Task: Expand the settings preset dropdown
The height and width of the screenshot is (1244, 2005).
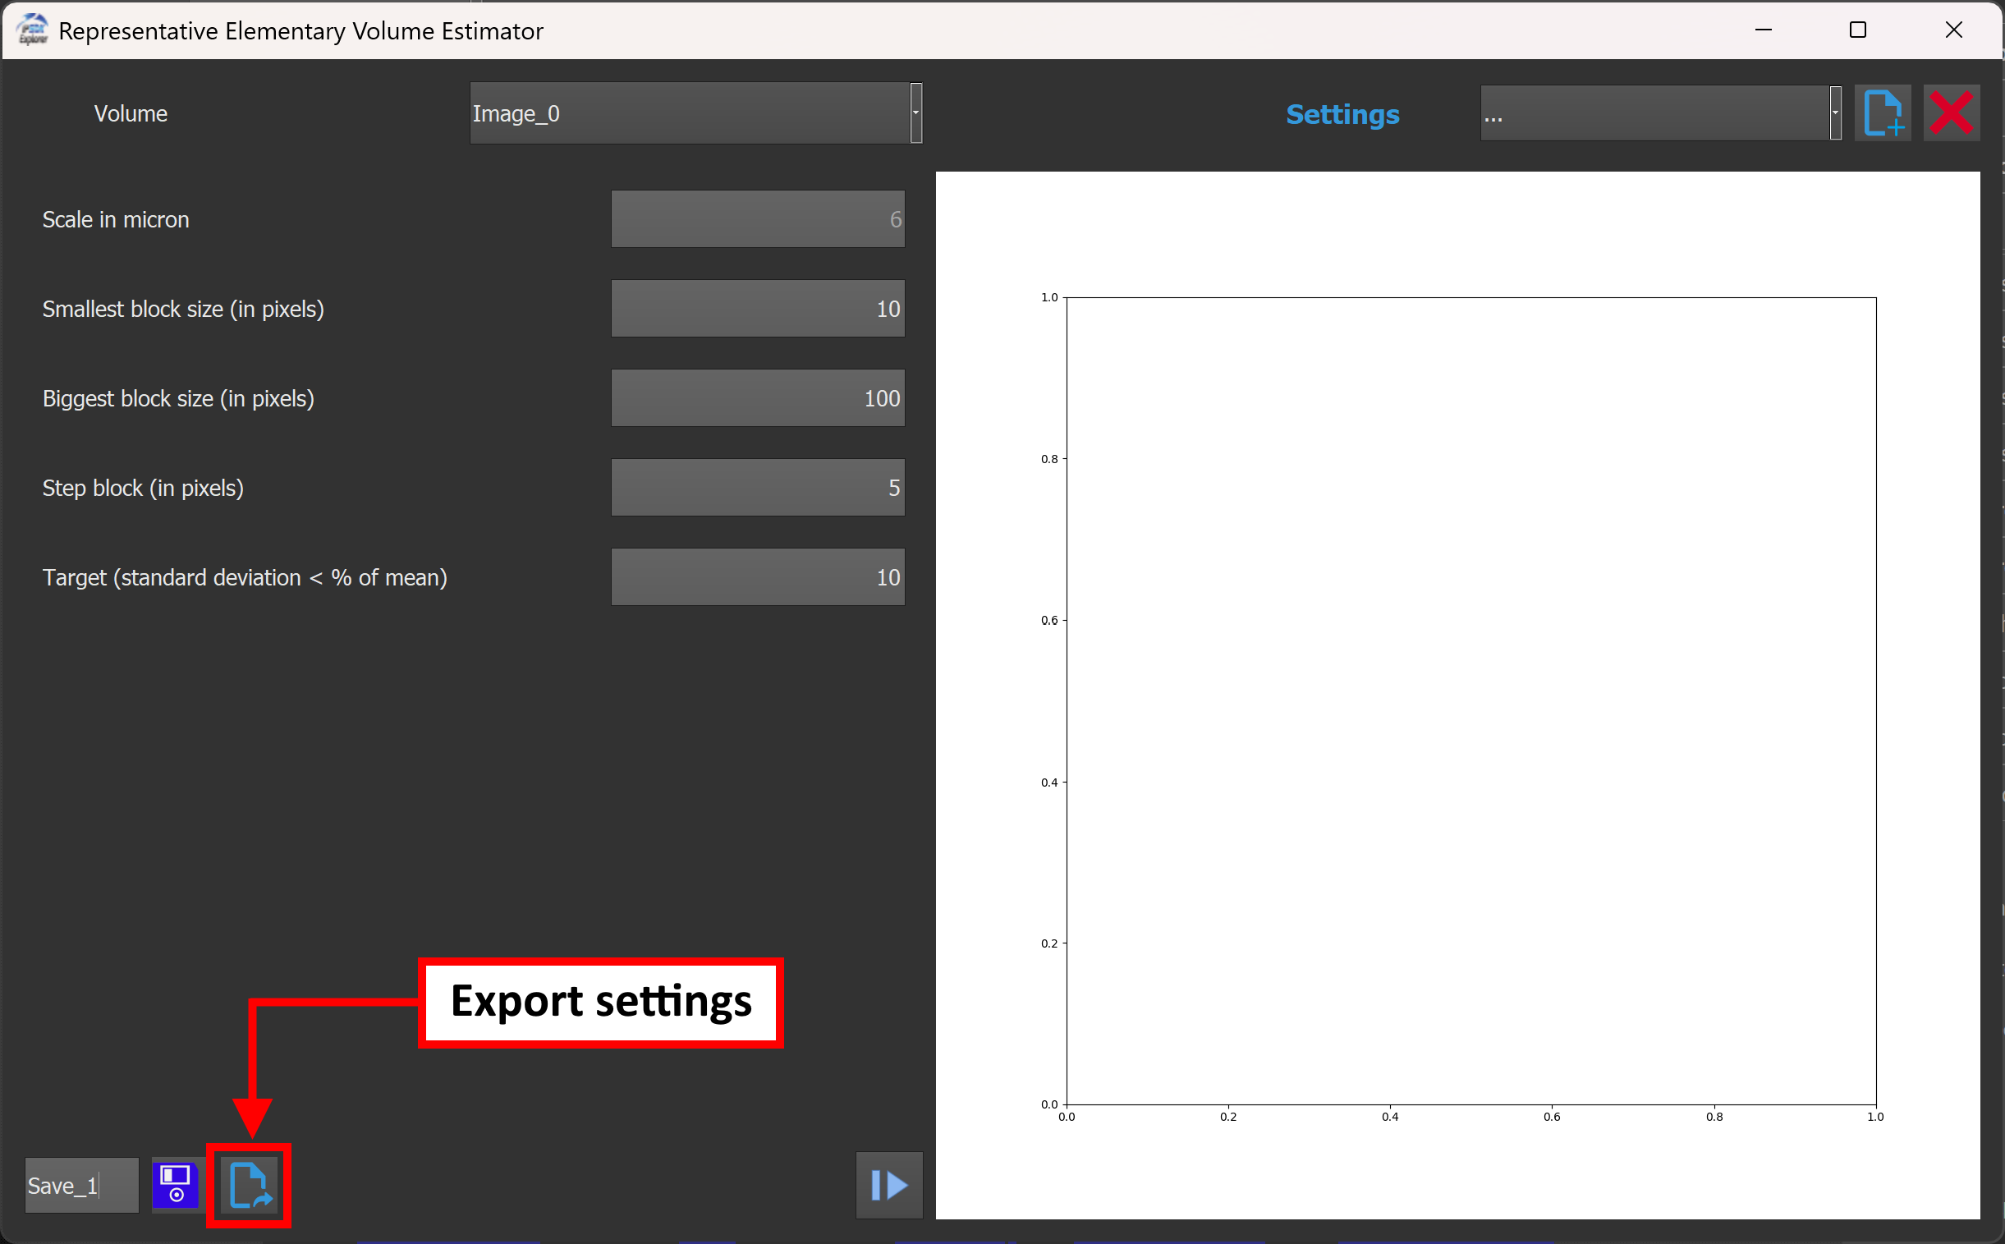Action: (x=1836, y=112)
